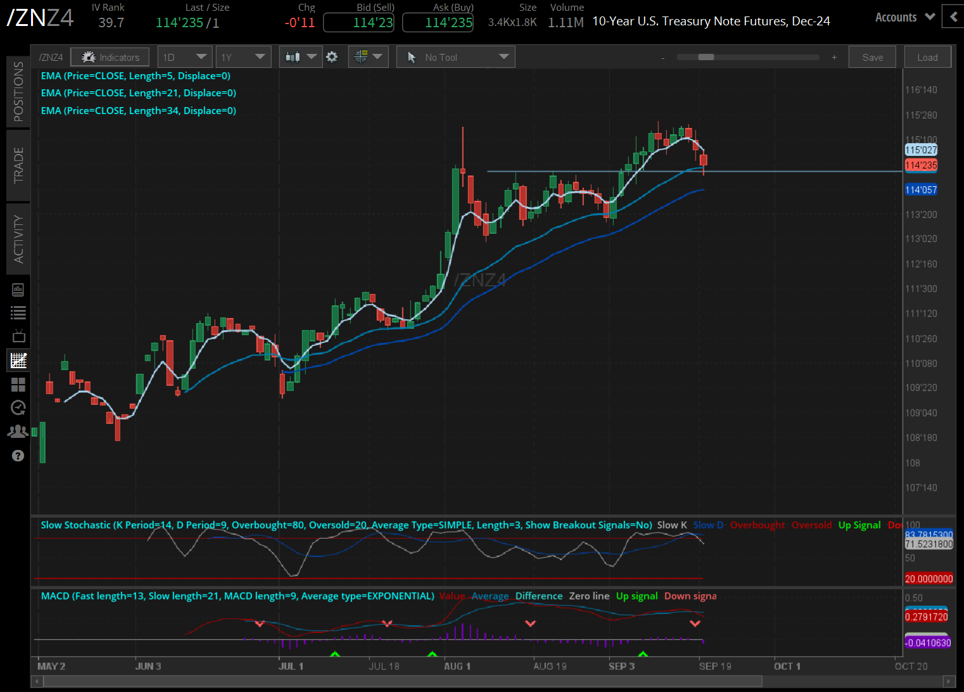Open the clock history sidebar icon

click(18, 407)
